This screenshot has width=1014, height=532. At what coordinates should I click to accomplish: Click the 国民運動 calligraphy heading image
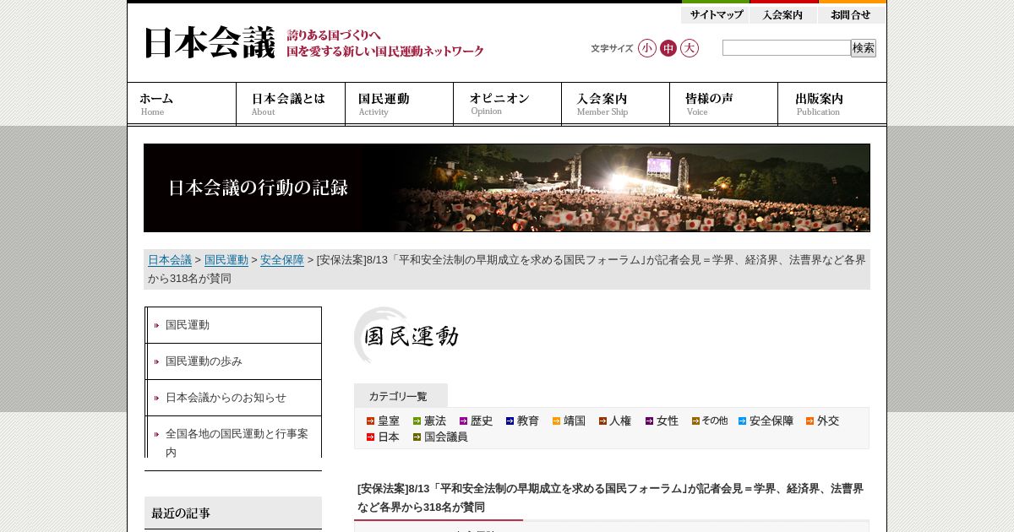point(406,335)
